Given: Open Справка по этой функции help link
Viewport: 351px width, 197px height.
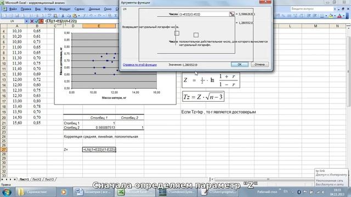Looking at the screenshot, I should pos(140,65).
